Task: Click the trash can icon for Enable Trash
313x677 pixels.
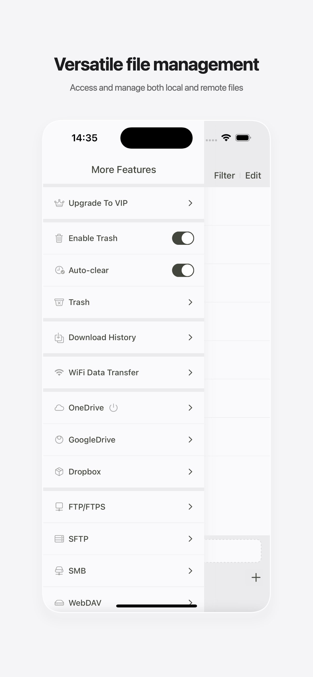Action: pyautogui.click(x=59, y=238)
